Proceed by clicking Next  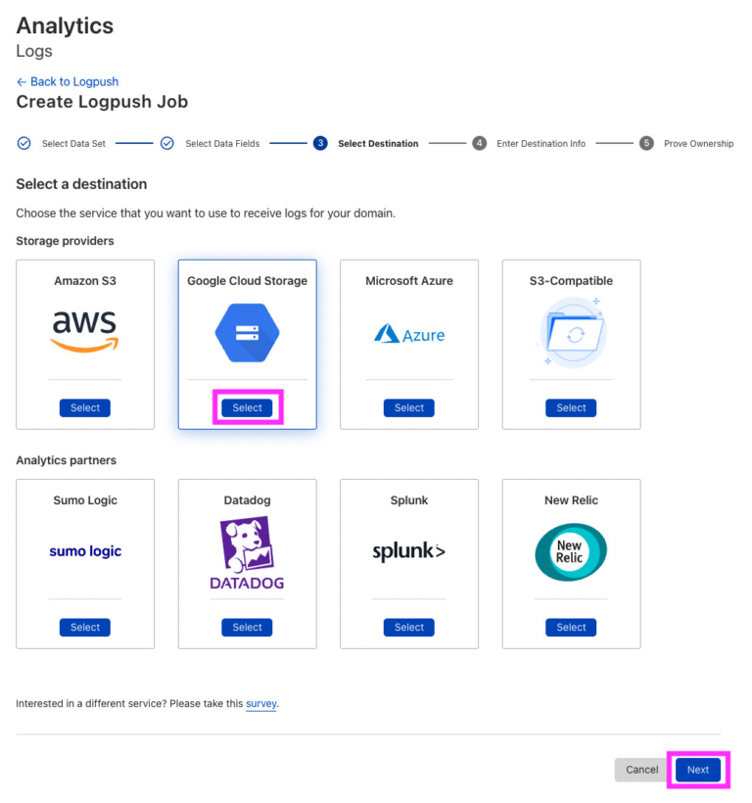tap(697, 770)
